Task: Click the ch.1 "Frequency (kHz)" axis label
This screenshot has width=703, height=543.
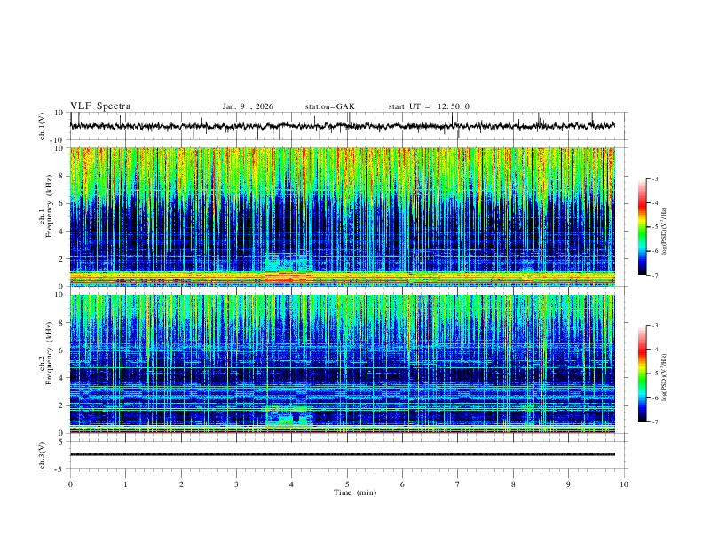Action: [x=49, y=206]
